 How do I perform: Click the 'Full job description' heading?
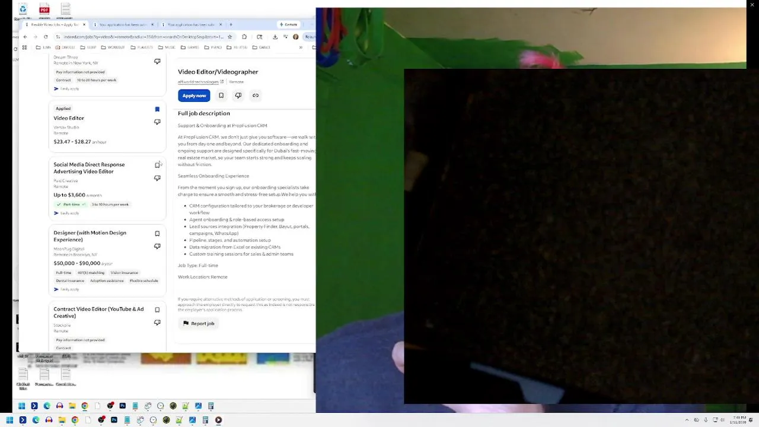click(x=203, y=113)
